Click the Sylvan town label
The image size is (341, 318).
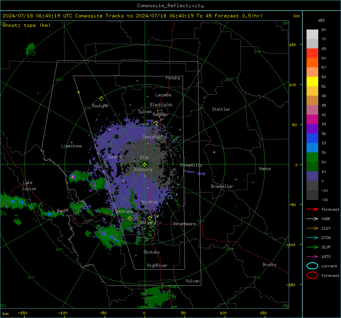[145, 112]
